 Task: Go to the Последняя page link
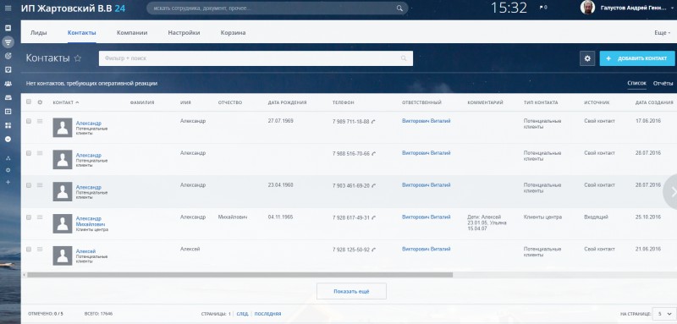coord(267,314)
